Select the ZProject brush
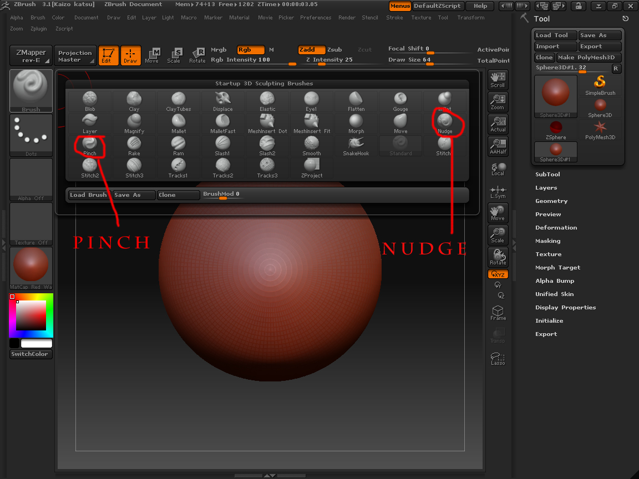 coord(311,168)
